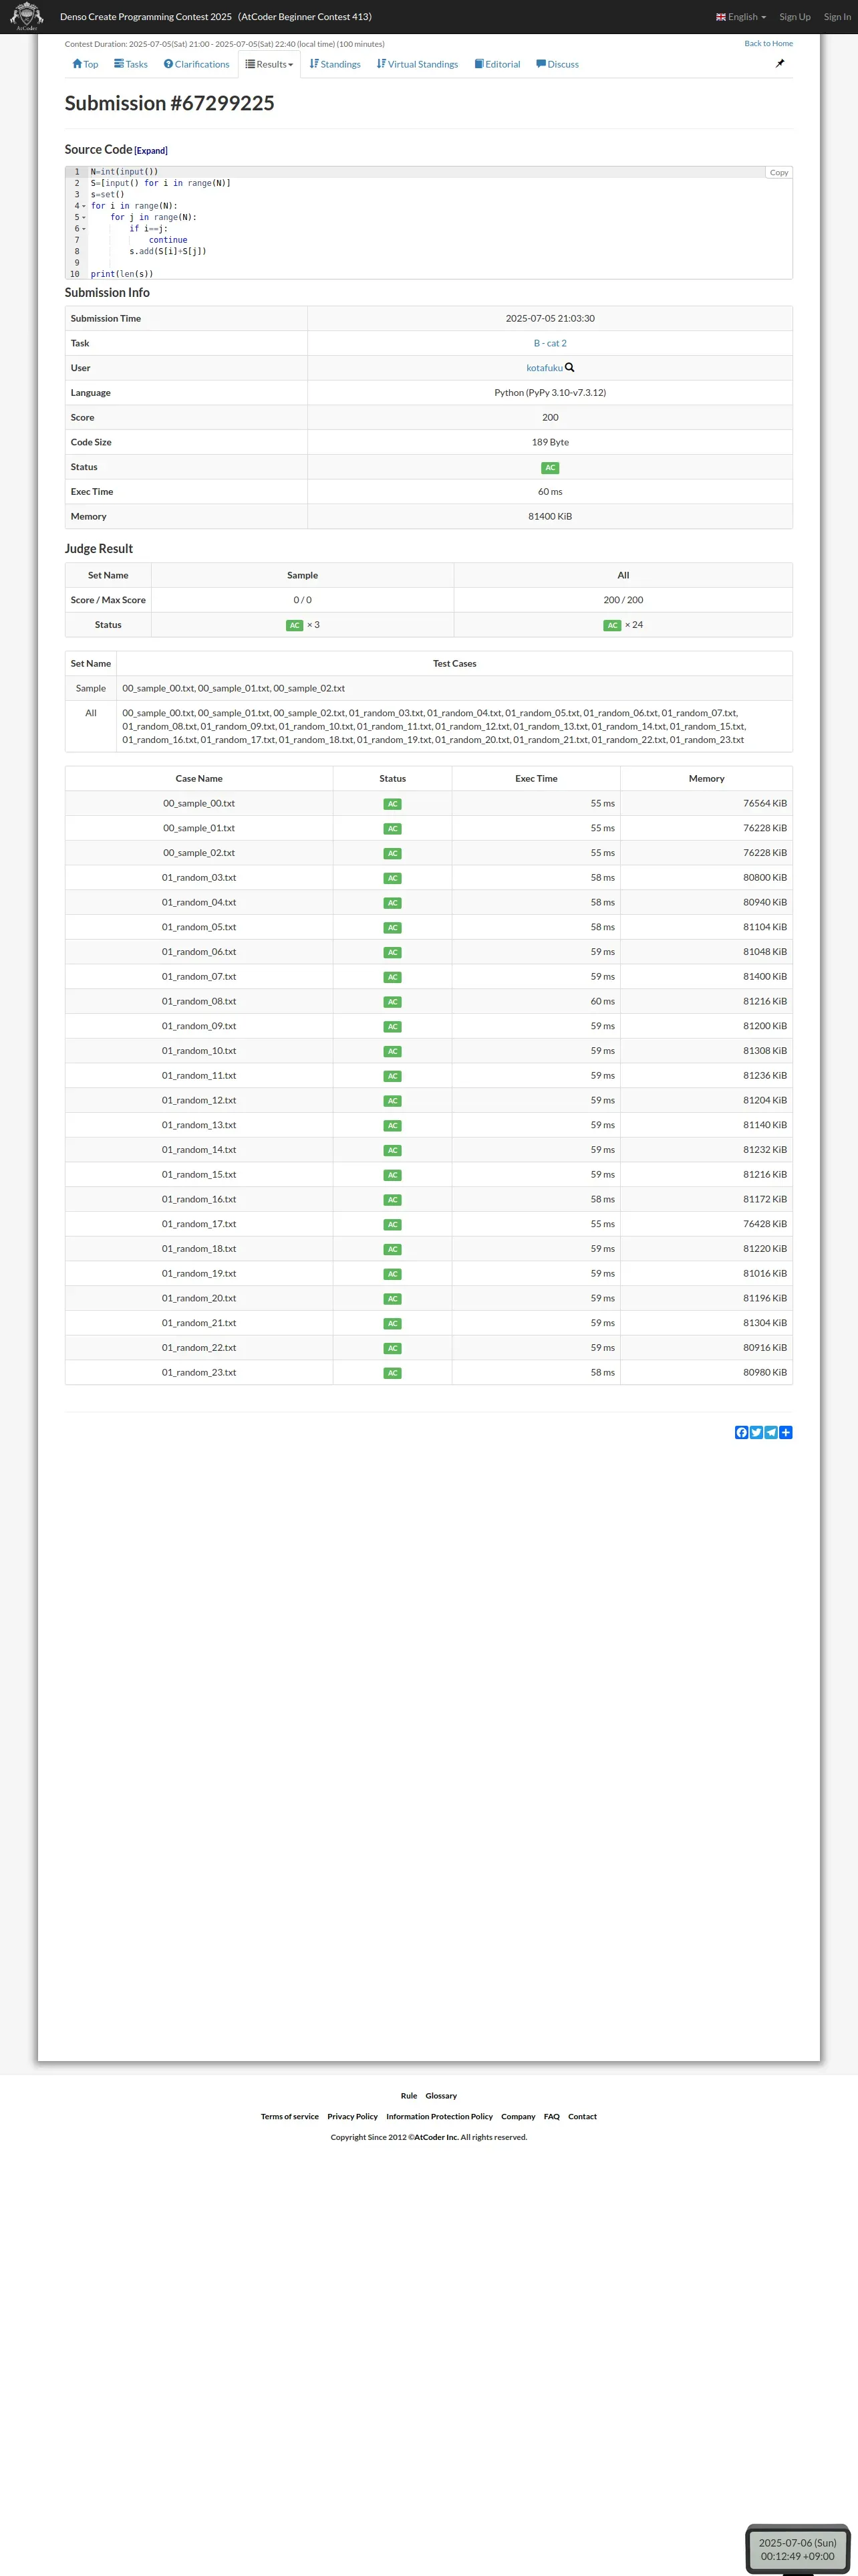Click the contest title in header
858x2576 pixels.
tap(216, 17)
